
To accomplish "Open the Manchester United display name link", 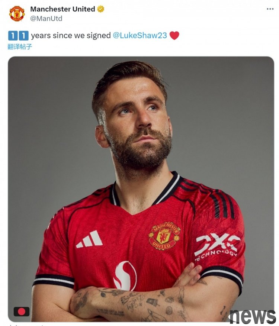I will click(62, 9).
